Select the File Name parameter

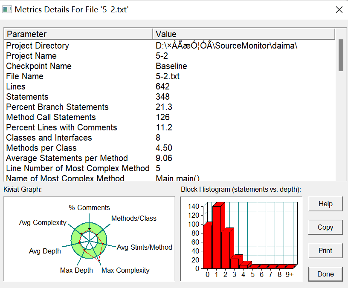[x=25, y=76]
